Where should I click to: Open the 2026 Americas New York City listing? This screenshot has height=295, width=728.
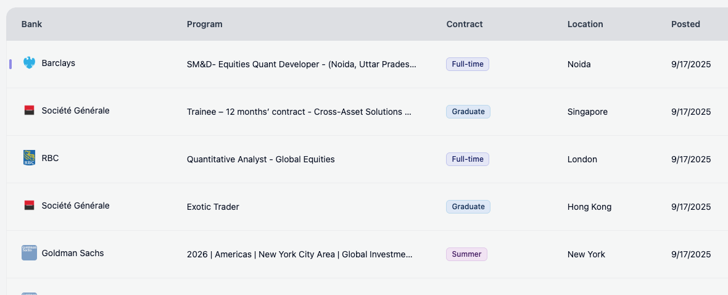pyautogui.click(x=299, y=254)
